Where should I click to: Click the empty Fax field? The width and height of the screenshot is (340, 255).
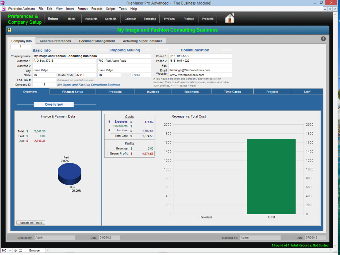(200, 66)
